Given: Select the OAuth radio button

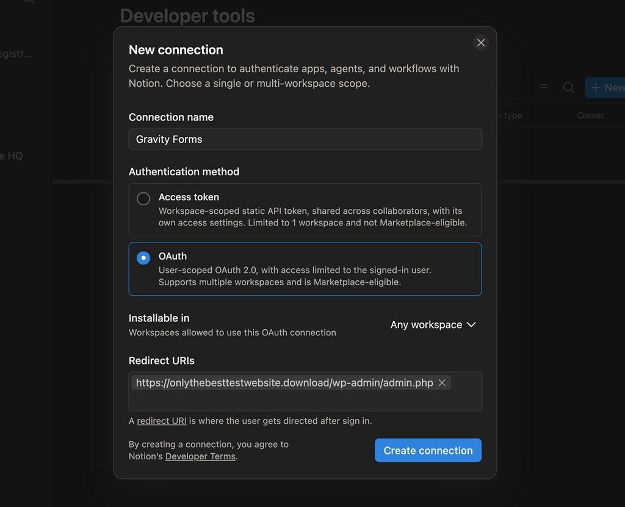Looking at the screenshot, I should click(143, 258).
